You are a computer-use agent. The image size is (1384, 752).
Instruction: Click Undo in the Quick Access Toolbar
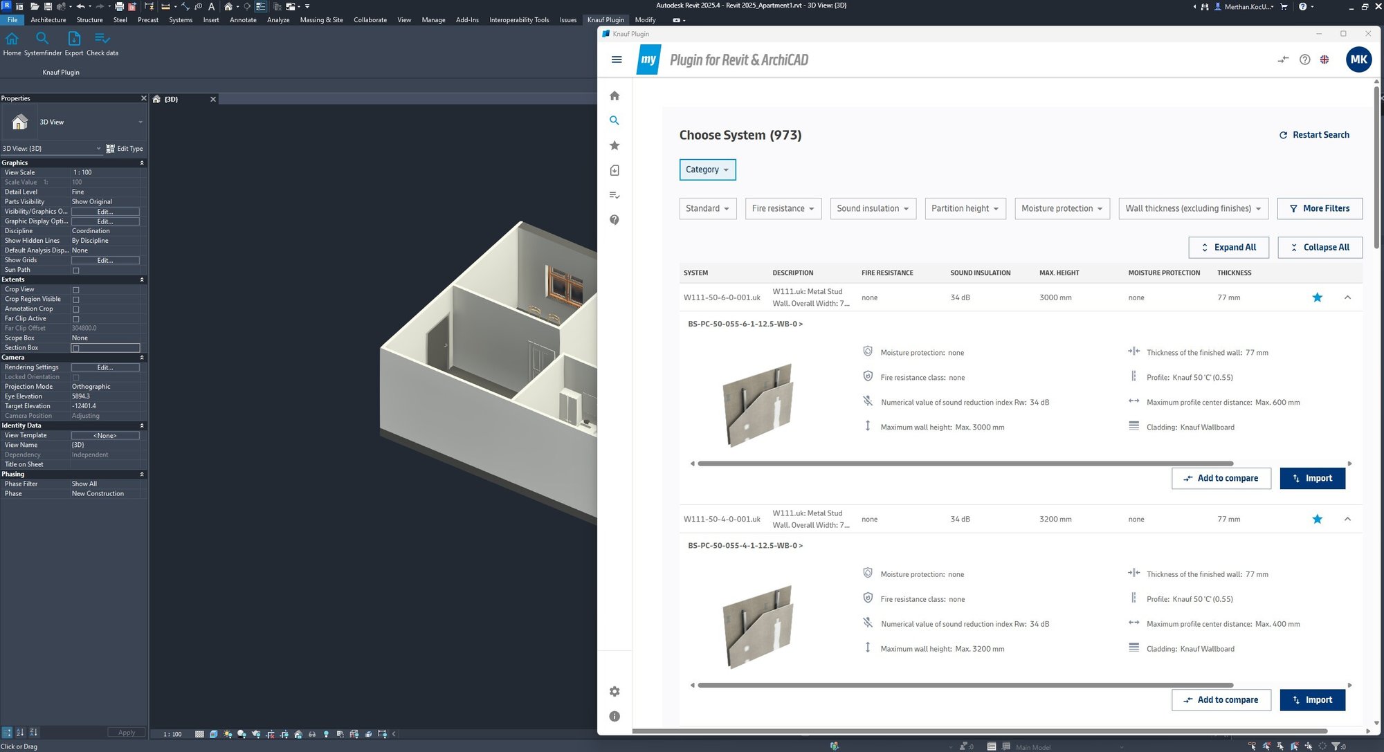point(80,6)
